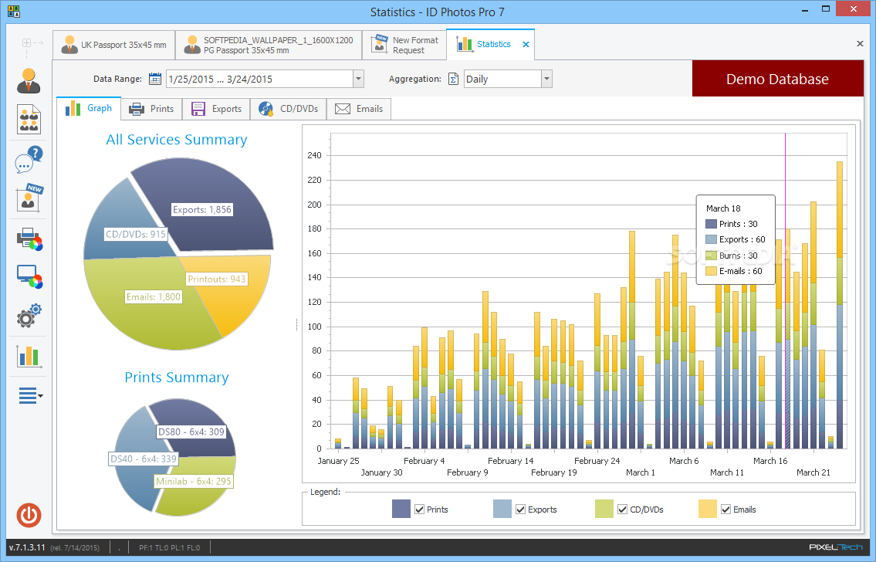876x562 pixels.
Task: Click the Emails: 1,800 pie label
Action: 154,296
